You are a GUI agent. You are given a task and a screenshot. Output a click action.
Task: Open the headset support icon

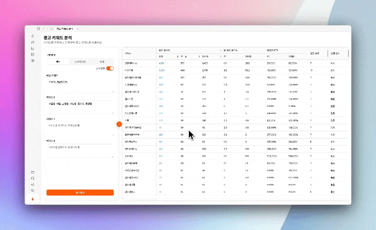click(x=33, y=178)
